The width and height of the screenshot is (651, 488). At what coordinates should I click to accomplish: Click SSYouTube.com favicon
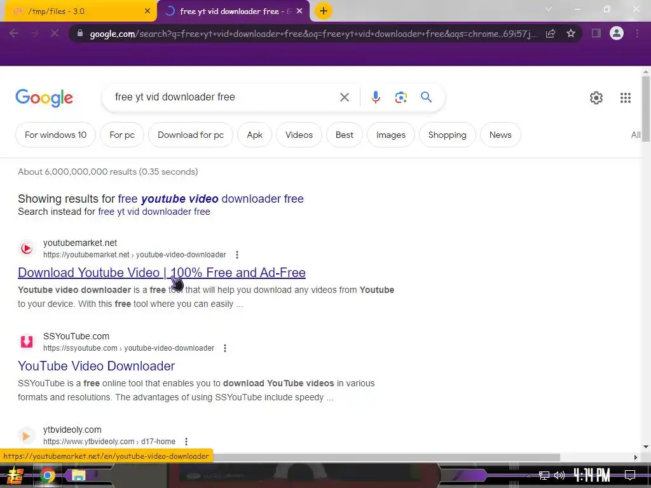click(27, 341)
